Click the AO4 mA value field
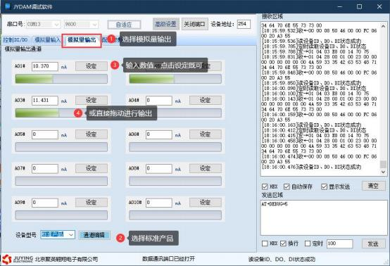 (x=159, y=101)
